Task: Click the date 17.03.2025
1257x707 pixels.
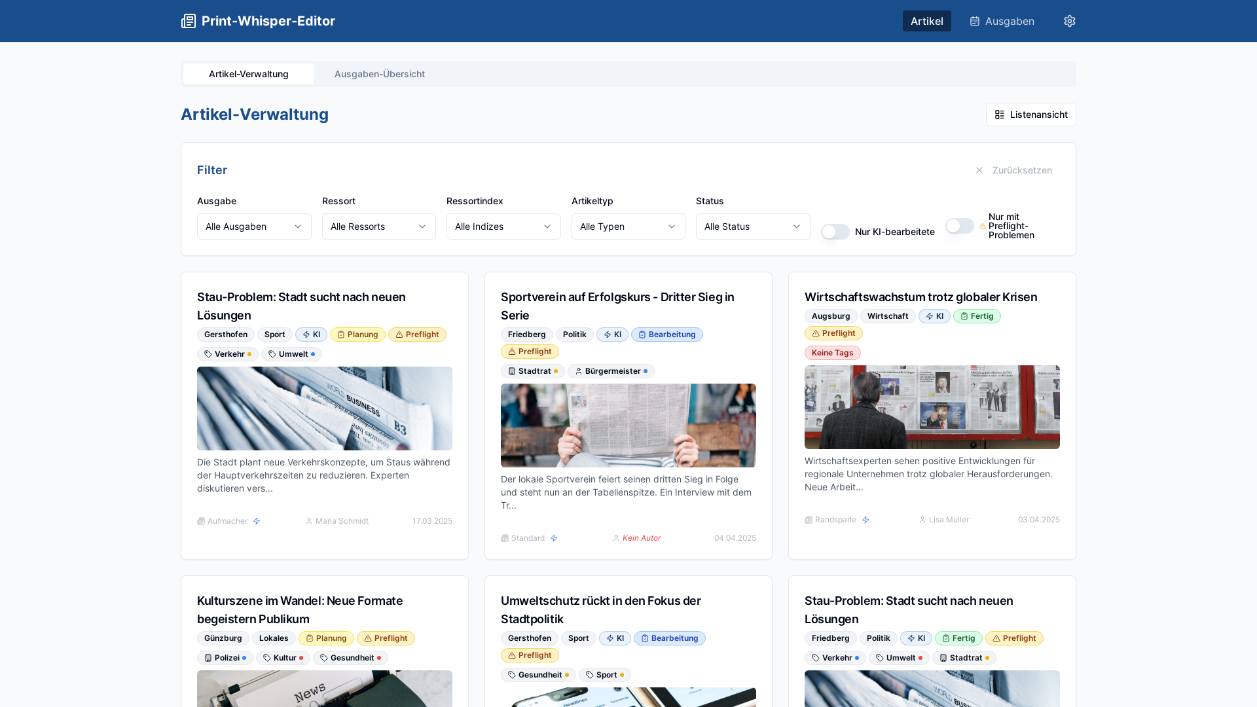Action: click(x=432, y=521)
